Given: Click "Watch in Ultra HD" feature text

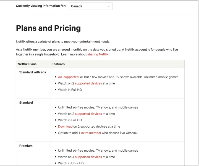Looking at the screenshot, I should click(x=71, y=163).
